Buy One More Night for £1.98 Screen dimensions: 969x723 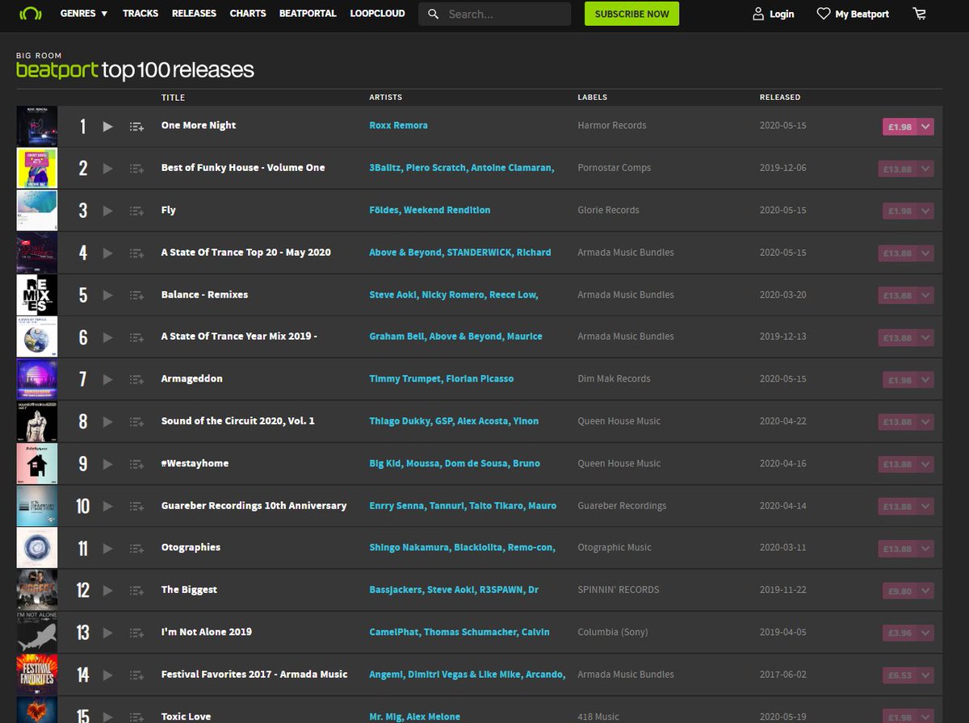click(x=900, y=127)
